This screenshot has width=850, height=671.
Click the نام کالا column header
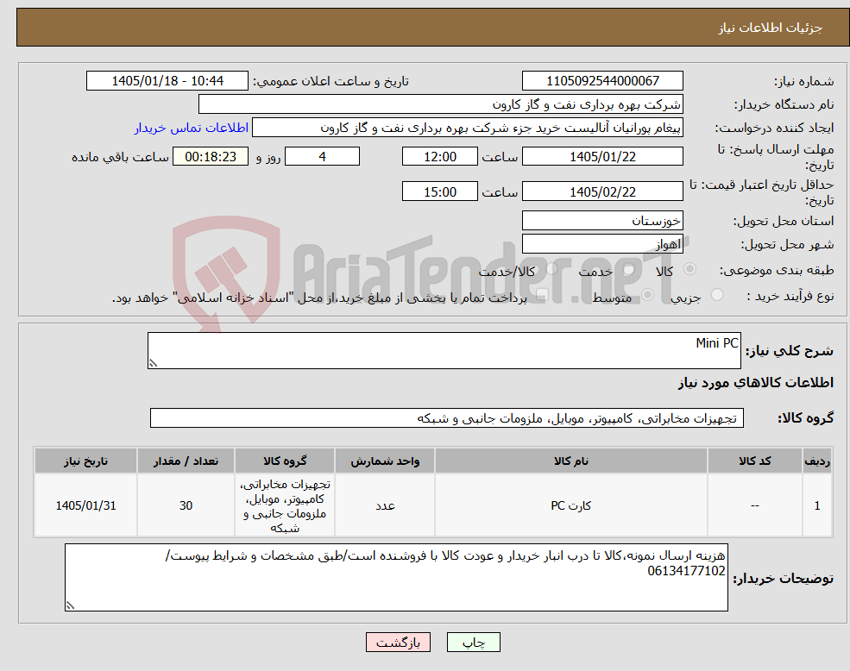(x=570, y=461)
